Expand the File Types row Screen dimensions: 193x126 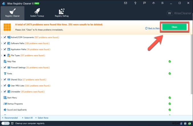tap(1, 55)
